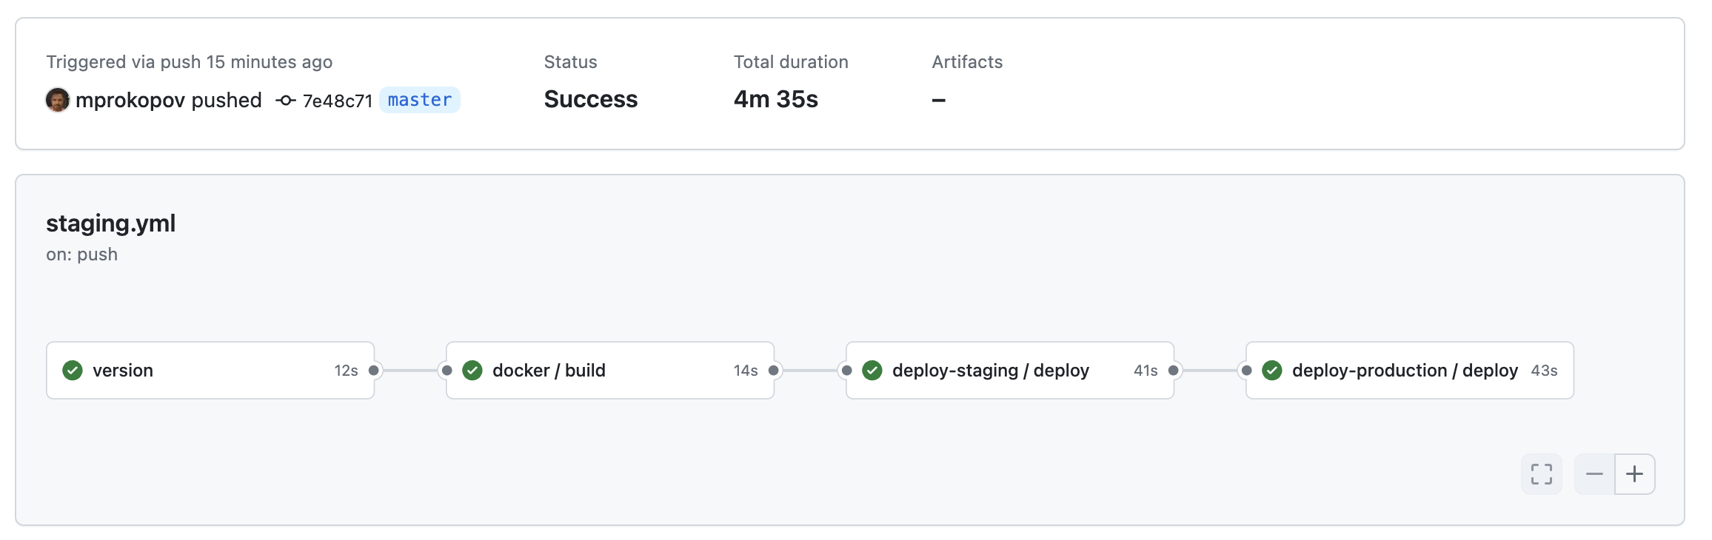Click the green check icon on version job
This screenshot has height=540, width=1712.
[x=73, y=370]
